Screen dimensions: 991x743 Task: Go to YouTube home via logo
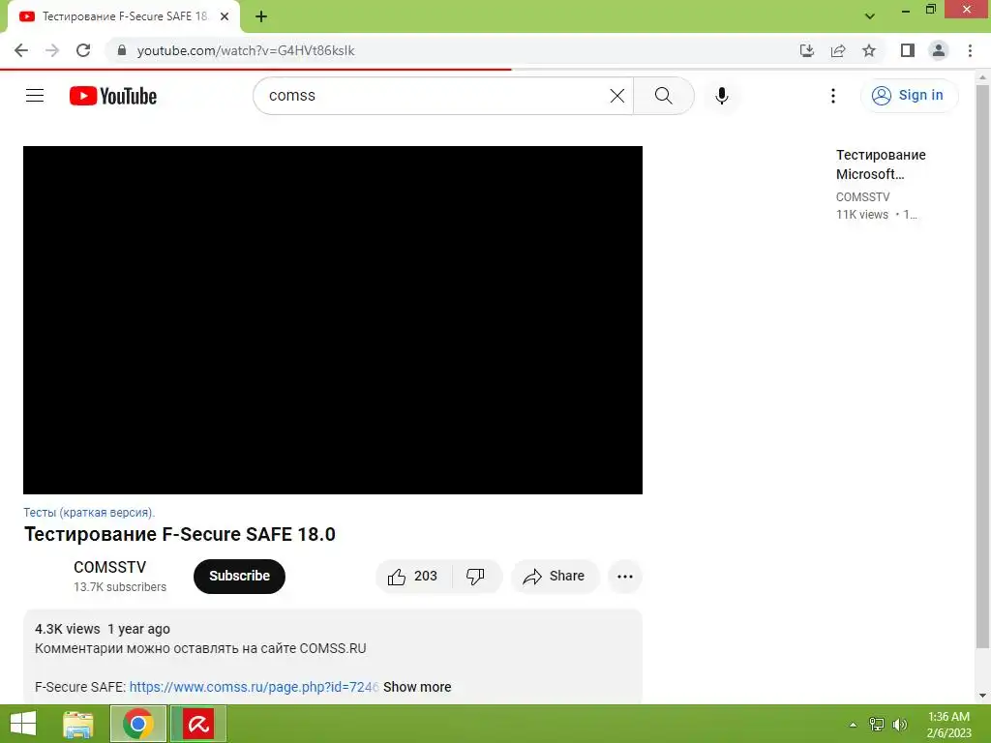pos(113,96)
